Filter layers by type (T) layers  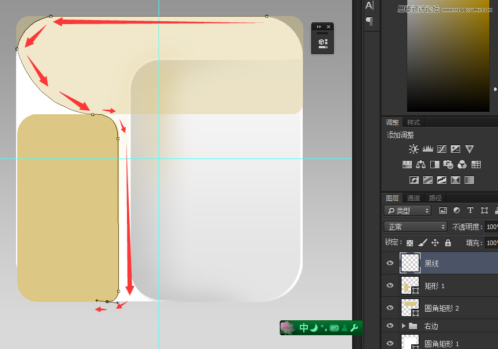tap(470, 210)
